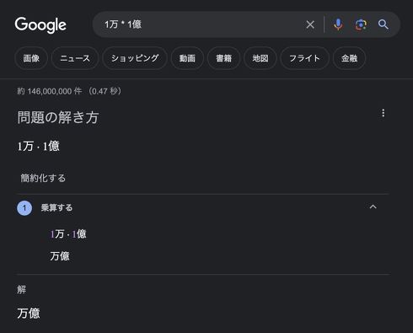Click the 簡約化する section label
413x333 pixels.
pos(43,178)
